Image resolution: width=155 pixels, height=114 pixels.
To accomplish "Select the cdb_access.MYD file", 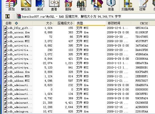I will tap(19, 37).
